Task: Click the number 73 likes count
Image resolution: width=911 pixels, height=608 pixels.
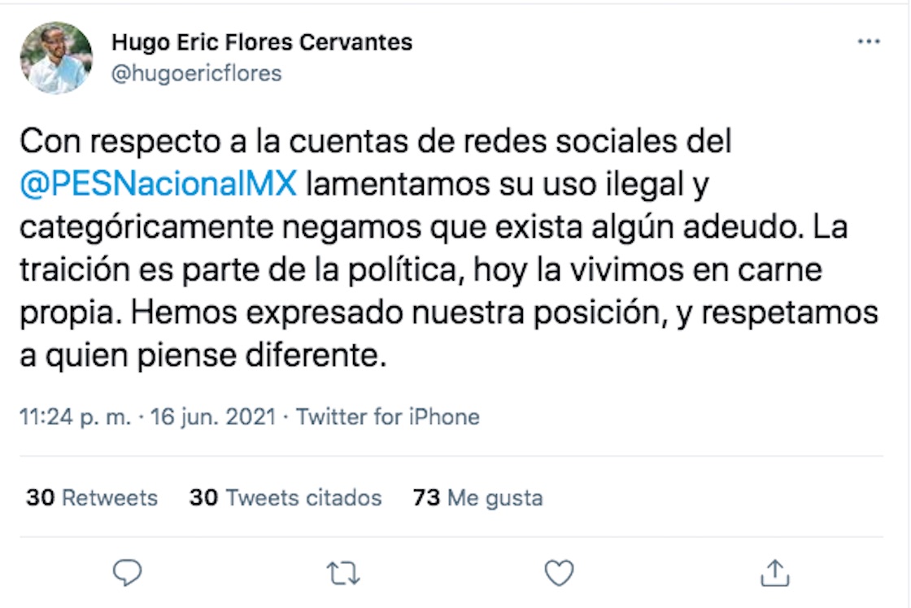Action: [x=426, y=497]
